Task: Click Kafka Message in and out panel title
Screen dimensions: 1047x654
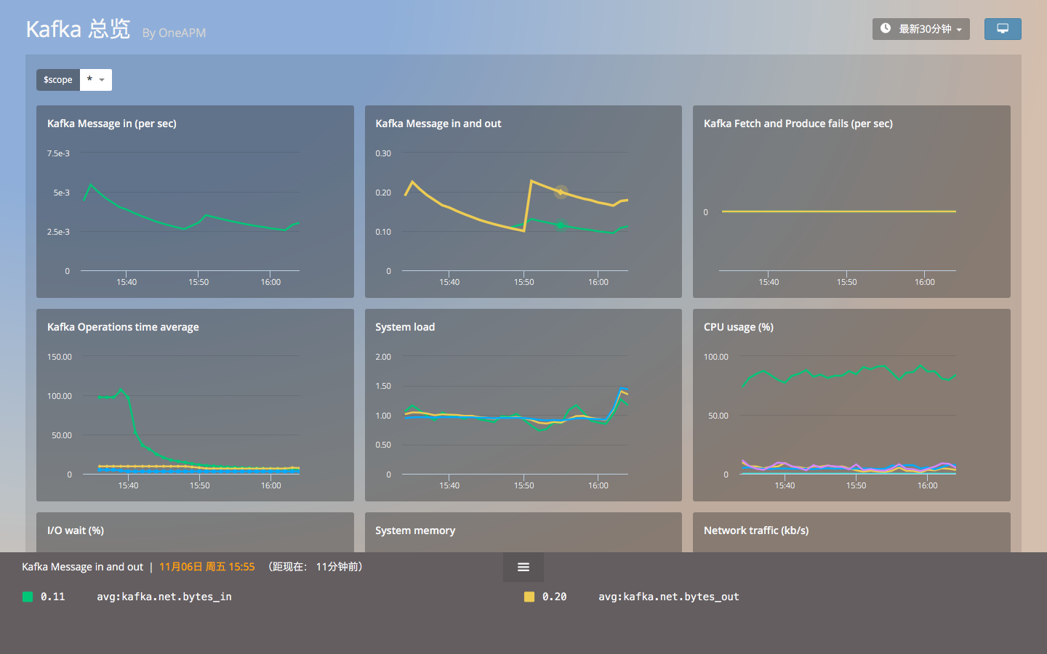Action: point(438,124)
